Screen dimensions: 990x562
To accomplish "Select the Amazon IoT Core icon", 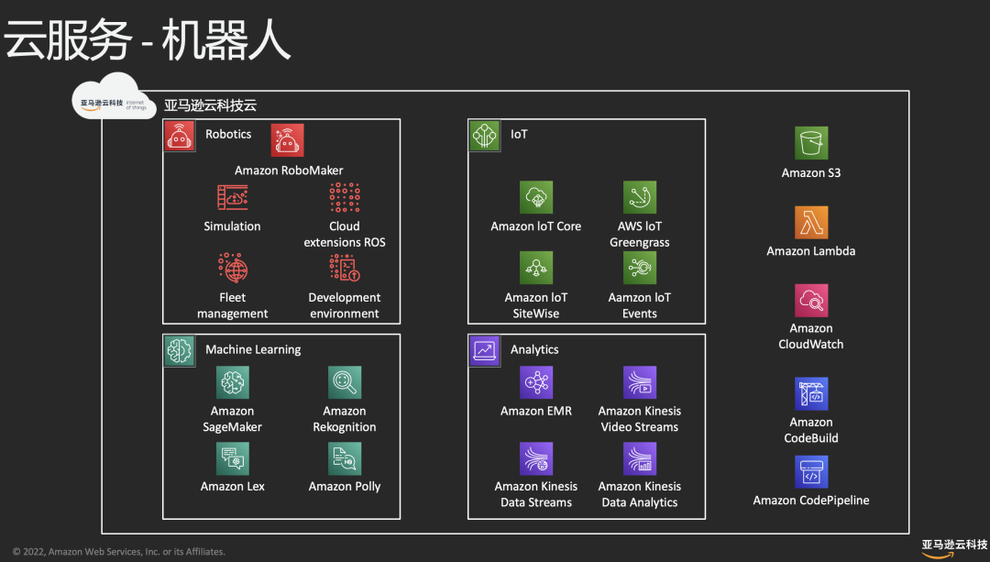I will pos(536,197).
